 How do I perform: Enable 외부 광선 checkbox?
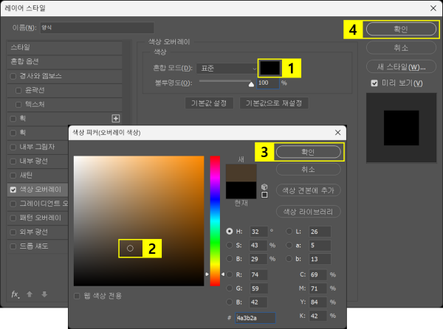(x=13, y=232)
